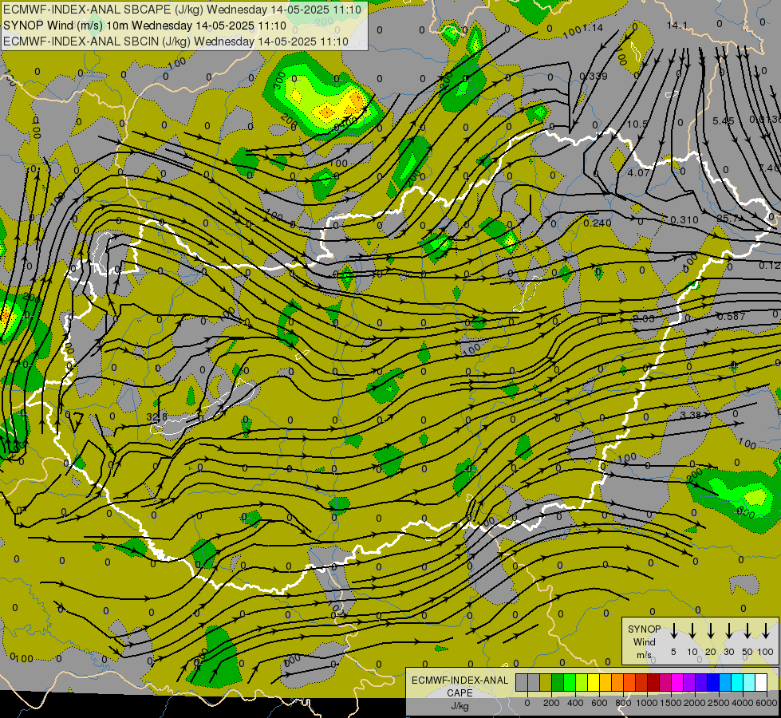
Task: Pick the pure blue CAPE legend swatch
Action: point(712,682)
